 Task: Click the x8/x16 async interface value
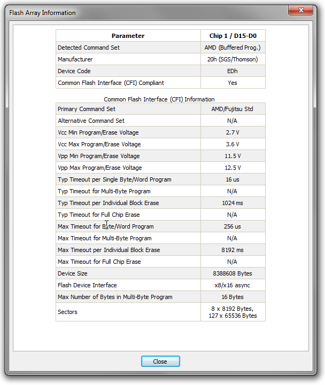click(233, 285)
